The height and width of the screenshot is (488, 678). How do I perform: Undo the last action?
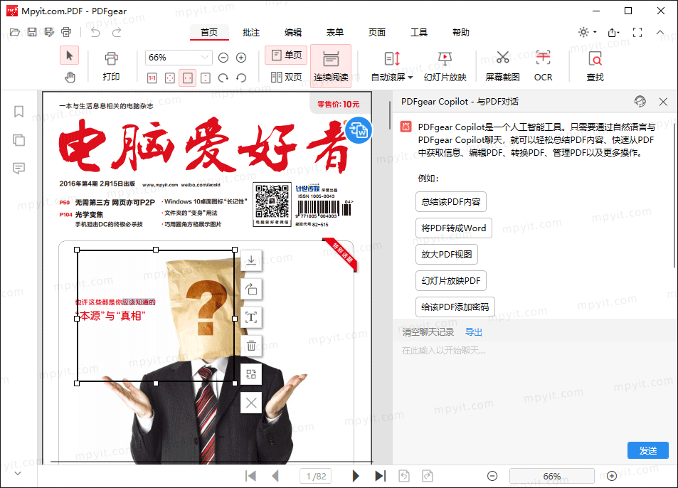(95, 32)
